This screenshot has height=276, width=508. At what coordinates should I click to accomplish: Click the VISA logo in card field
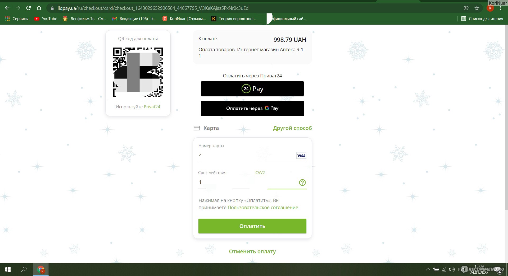pos(301,156)
